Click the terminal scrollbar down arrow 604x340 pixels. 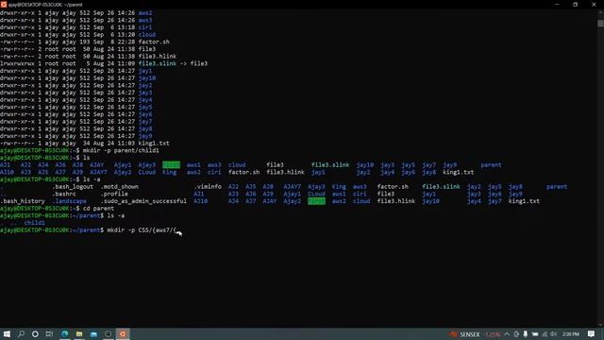pos(600,325)
